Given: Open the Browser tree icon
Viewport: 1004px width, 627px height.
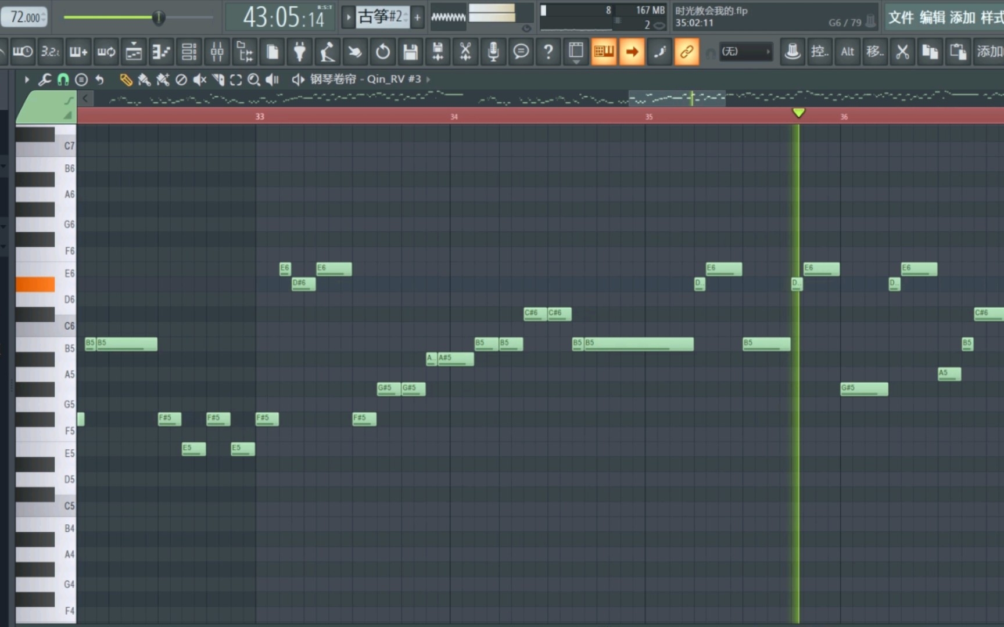Looking at the screenshot, I should pyautogui.click(x=245, y=52).
